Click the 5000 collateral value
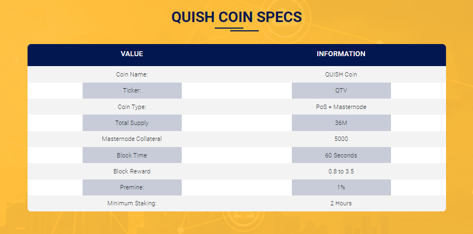Screen dimensions: 473x234 [341, 139]
